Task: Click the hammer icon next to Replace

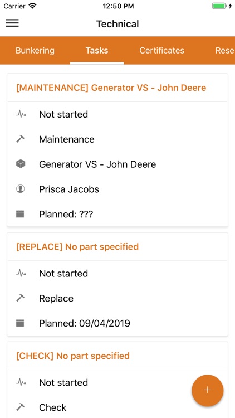Action: click(x=21, y=298)
